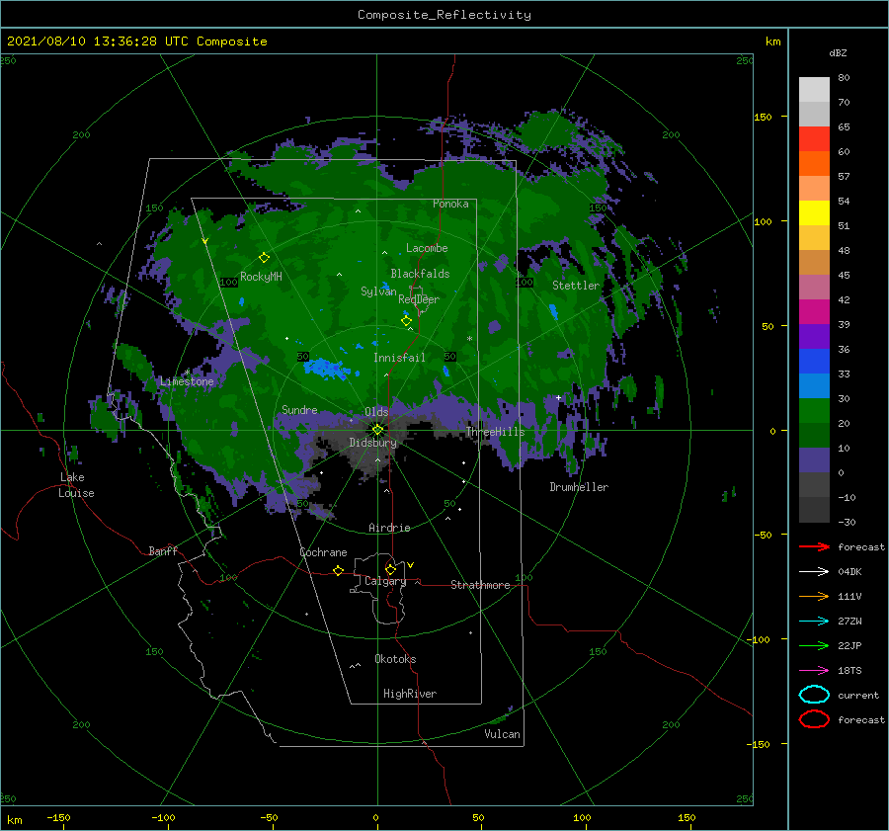Pick magenta swatch between 42 and 39 dBZ
This screenshot has width=889, height=831.
[814, 312]
